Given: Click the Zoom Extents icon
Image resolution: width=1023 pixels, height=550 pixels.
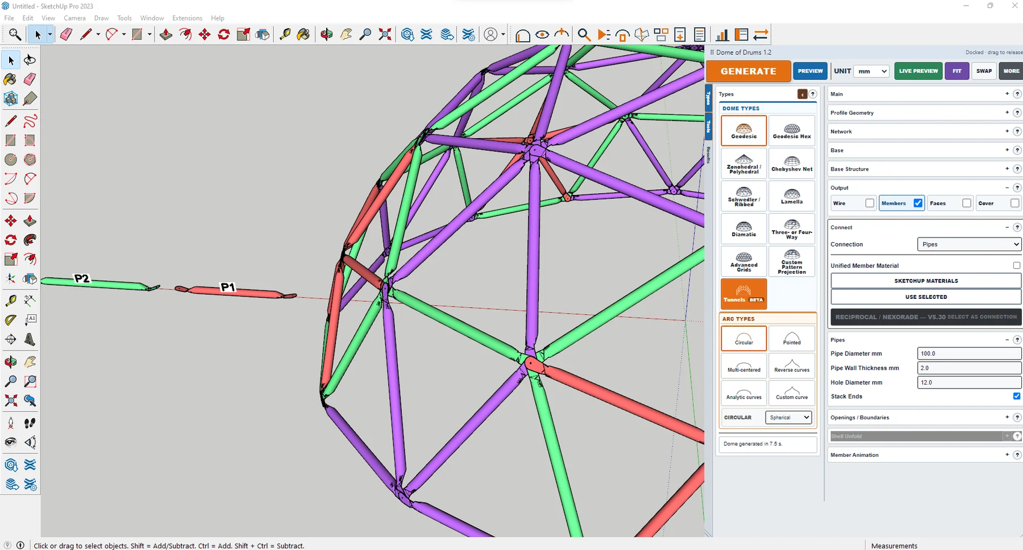Looking at the screenshot, I should coord(385,35).
